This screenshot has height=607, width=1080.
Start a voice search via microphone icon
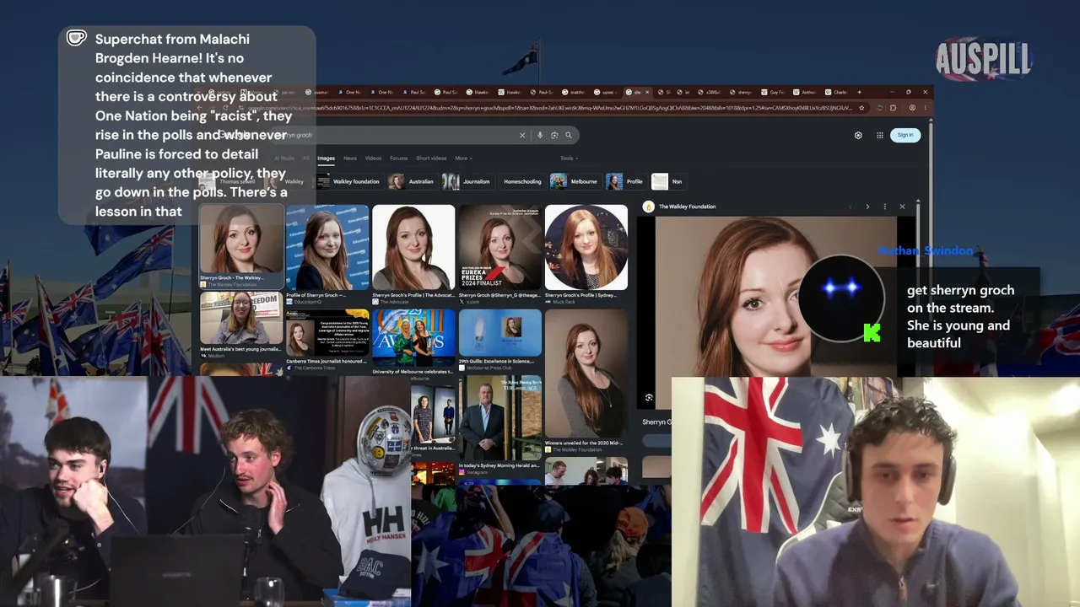click(540, 135)
